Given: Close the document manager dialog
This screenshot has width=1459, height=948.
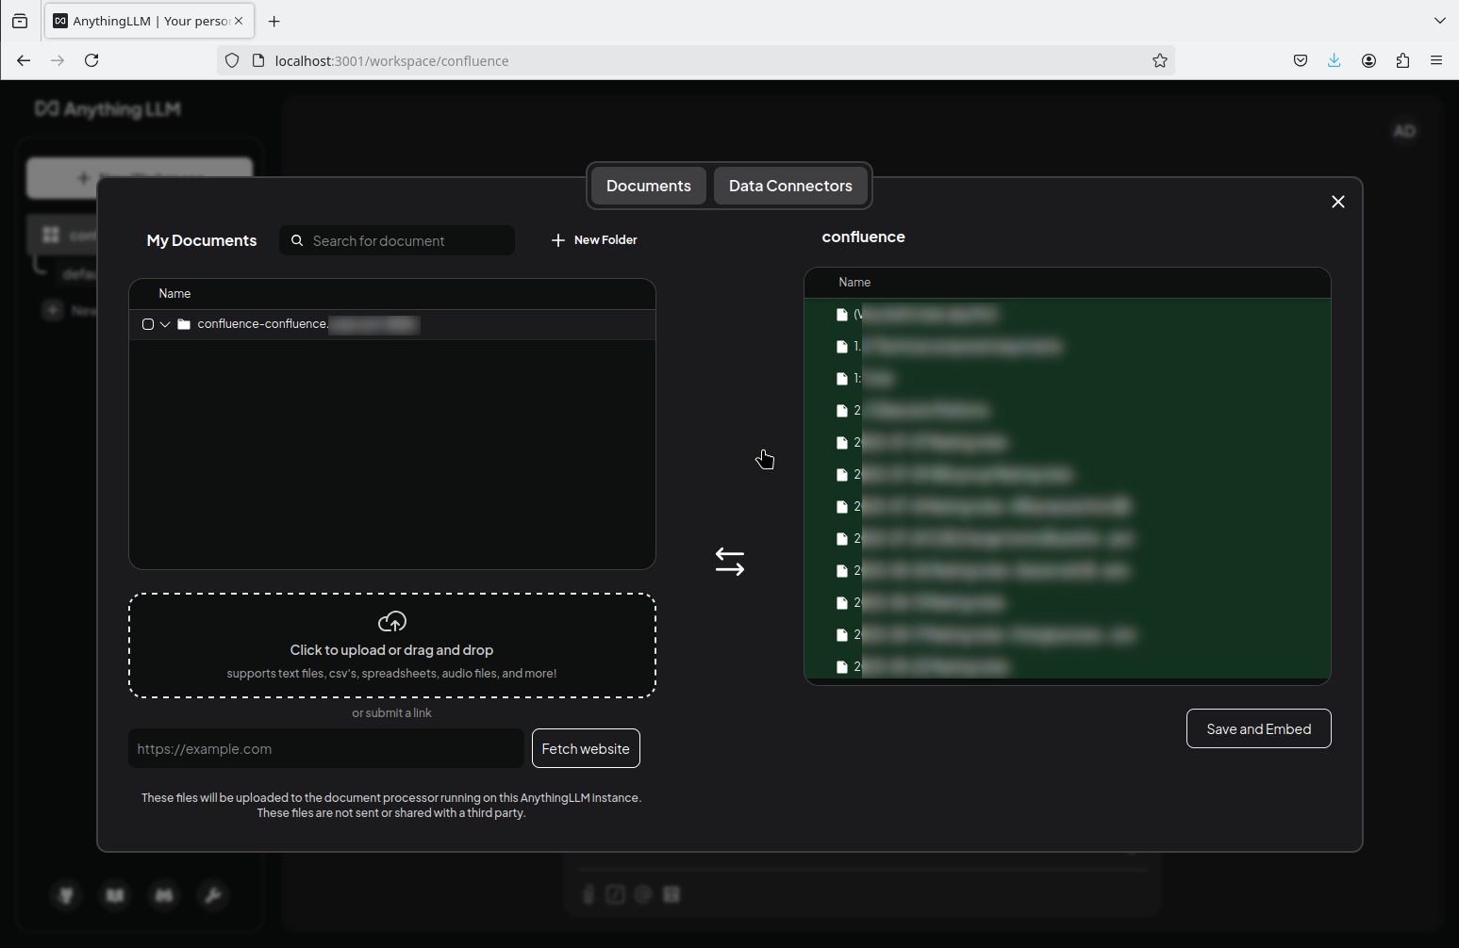Looking at the screenshot, I should pyautogui.click(x=1337, y=202).
